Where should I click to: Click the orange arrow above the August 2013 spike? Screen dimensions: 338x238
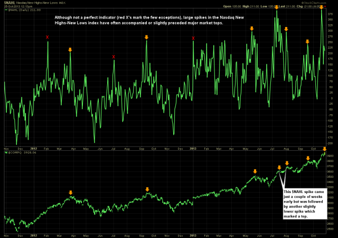point(286,29)
